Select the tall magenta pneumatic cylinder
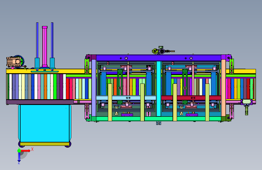Viewport: 262px width, 170px height. [45, 47]
